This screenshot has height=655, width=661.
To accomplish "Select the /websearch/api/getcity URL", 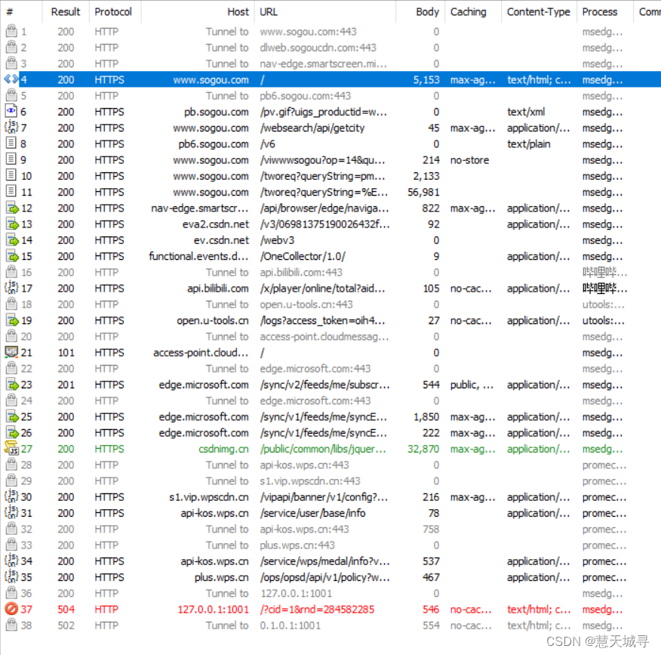I will click(312, 128).
